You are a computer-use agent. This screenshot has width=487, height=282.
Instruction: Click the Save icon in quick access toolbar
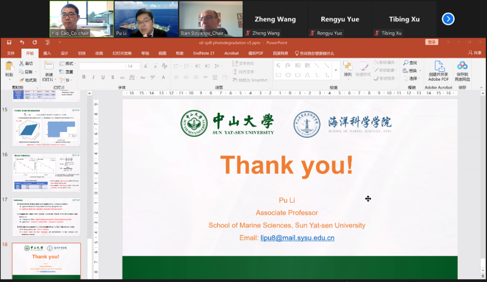(x=9, y=42)
